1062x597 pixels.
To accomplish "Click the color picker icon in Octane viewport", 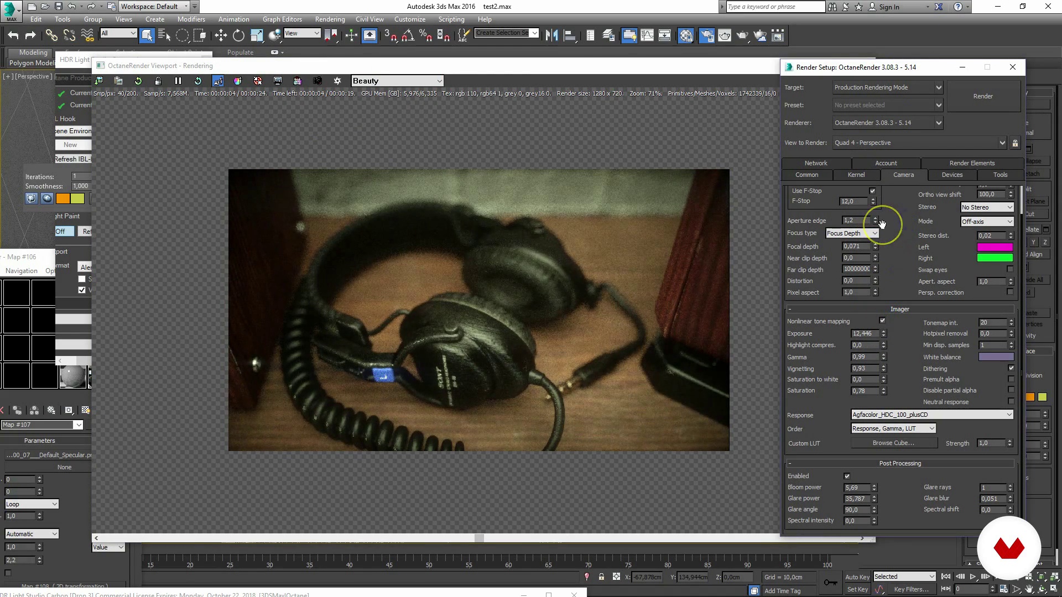I will coord(238,81).
